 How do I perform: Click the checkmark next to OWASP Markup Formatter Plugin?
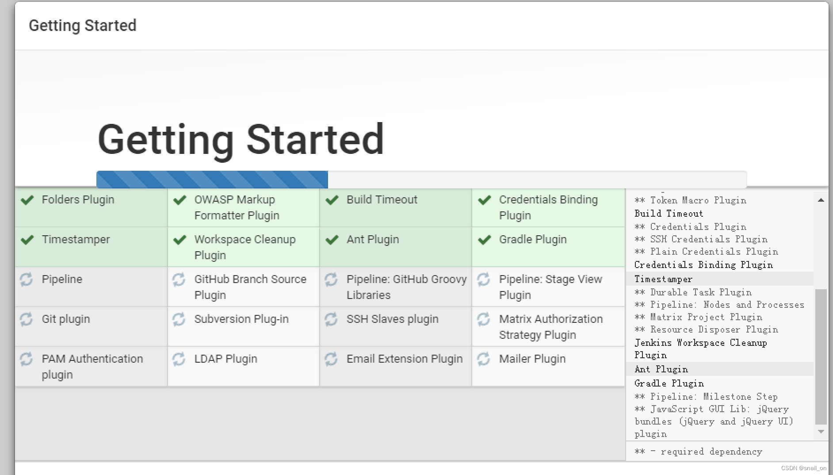[180, 200]
